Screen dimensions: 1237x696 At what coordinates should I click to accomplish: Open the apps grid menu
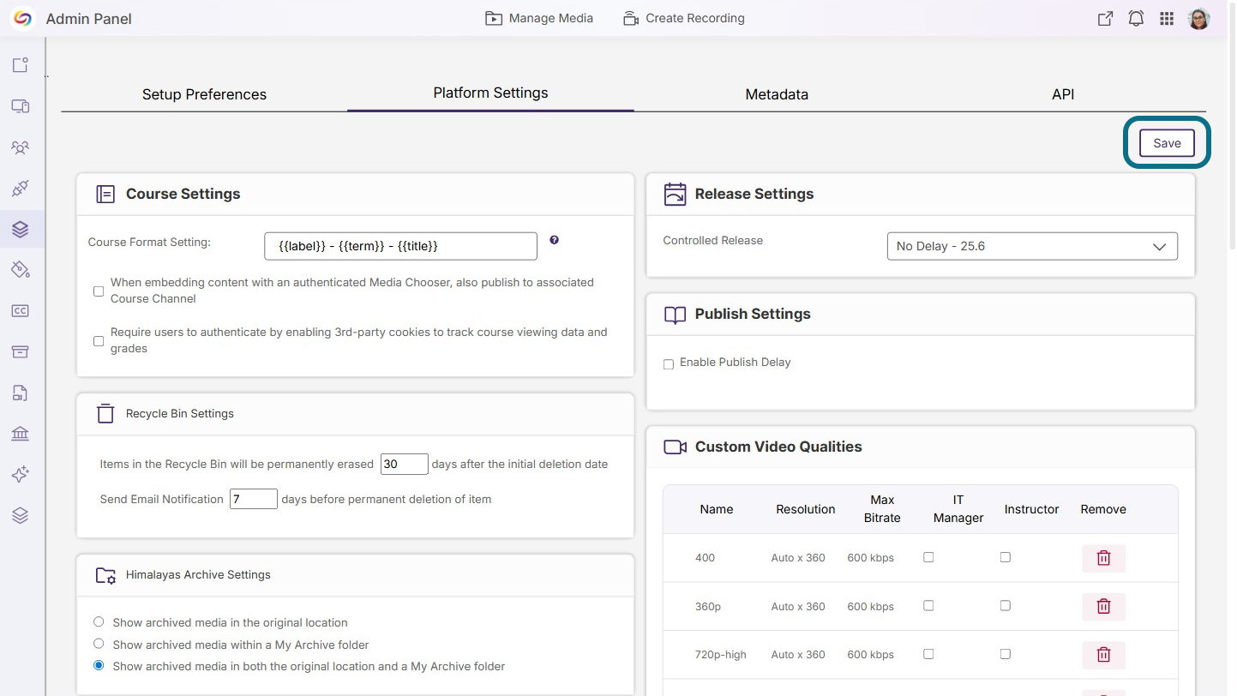[1167, 19]
